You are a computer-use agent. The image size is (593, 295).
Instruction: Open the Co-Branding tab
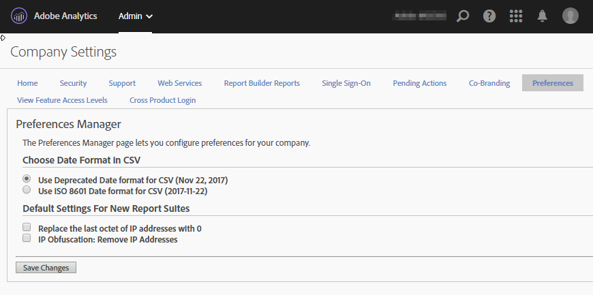coord(489,83)
